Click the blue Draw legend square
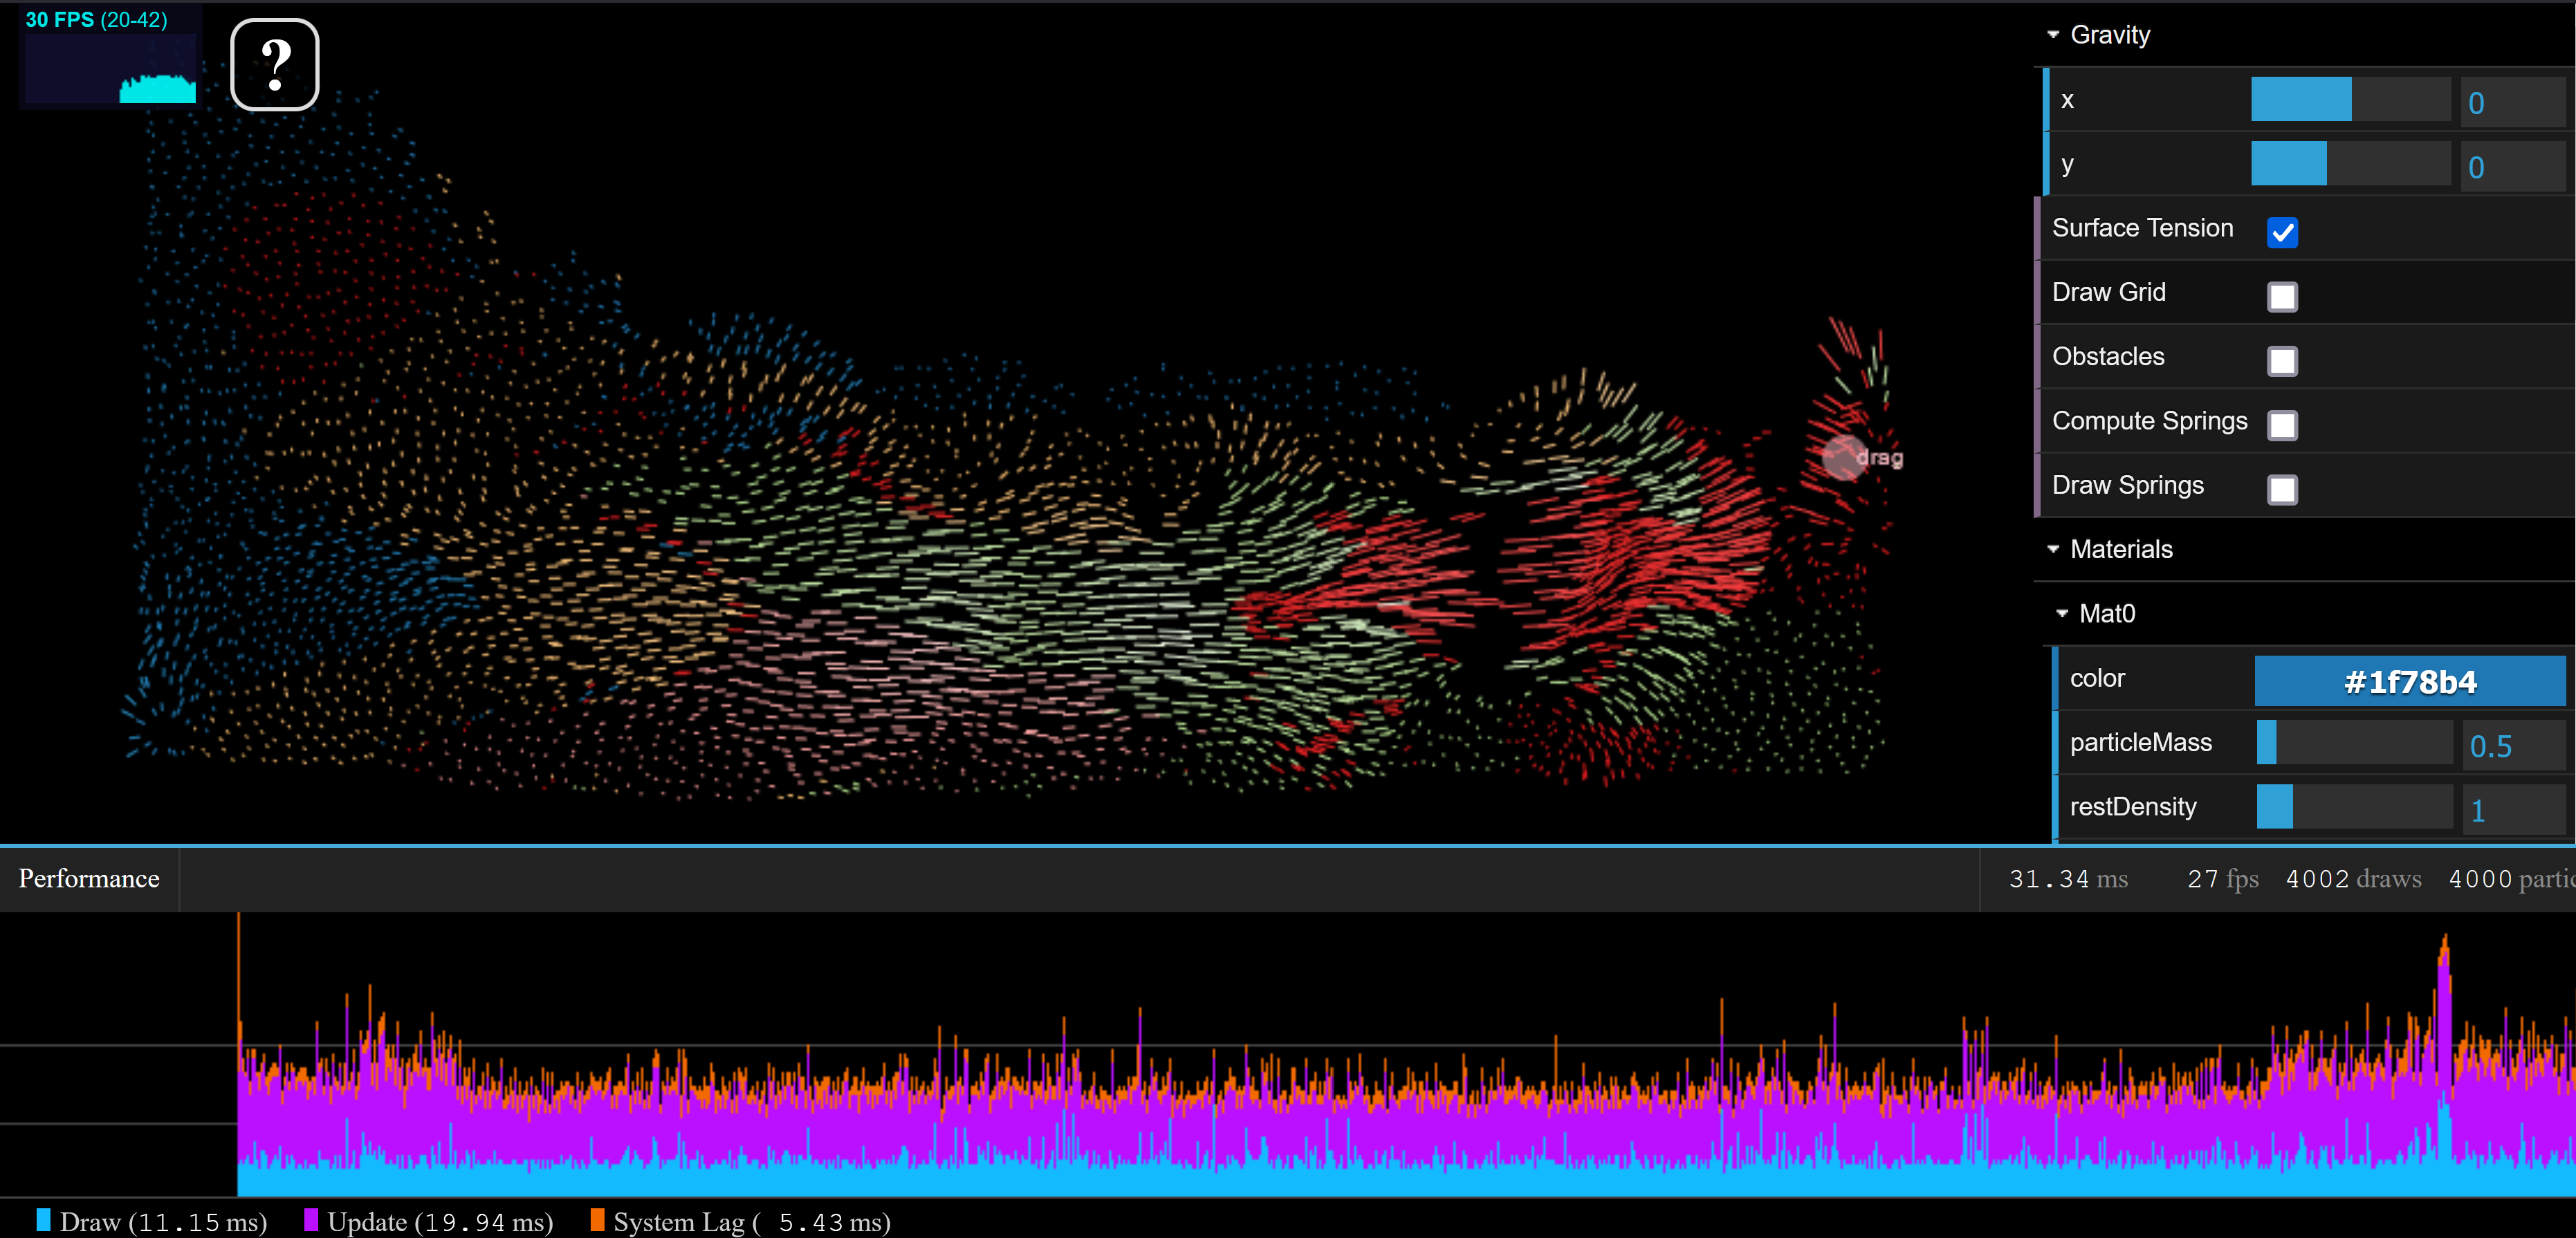 43,1219
